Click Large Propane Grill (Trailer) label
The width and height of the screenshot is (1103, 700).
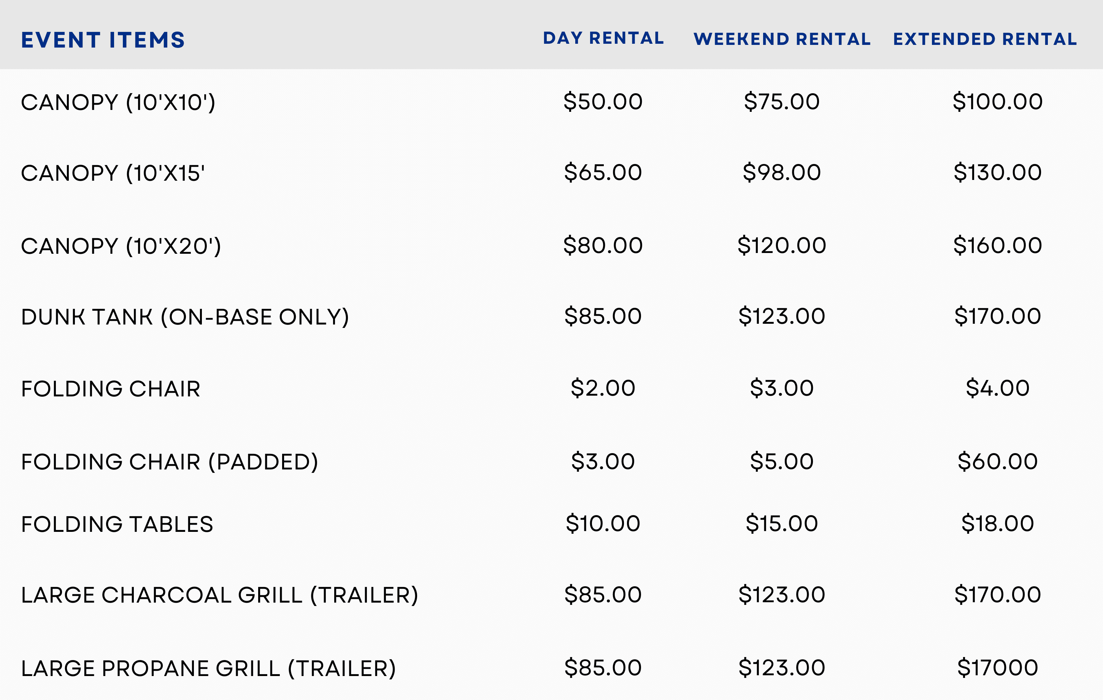(208, 668)
